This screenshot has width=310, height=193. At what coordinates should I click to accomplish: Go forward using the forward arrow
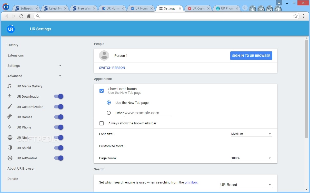pyautogui.click(x=14, y=16)
